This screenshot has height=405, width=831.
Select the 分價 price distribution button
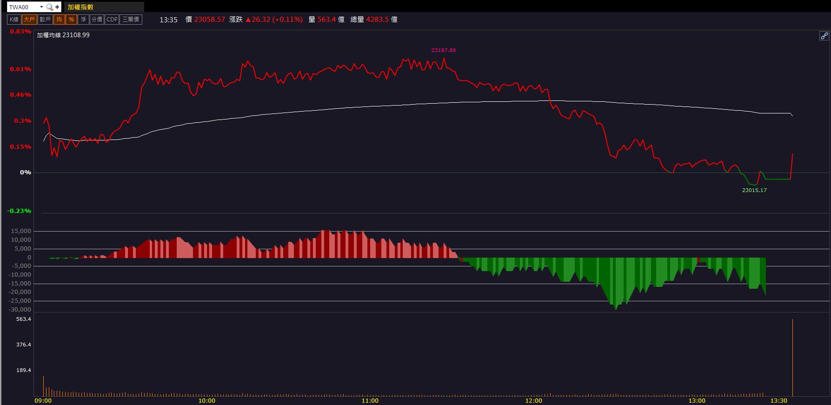click(x=97, y=20)
